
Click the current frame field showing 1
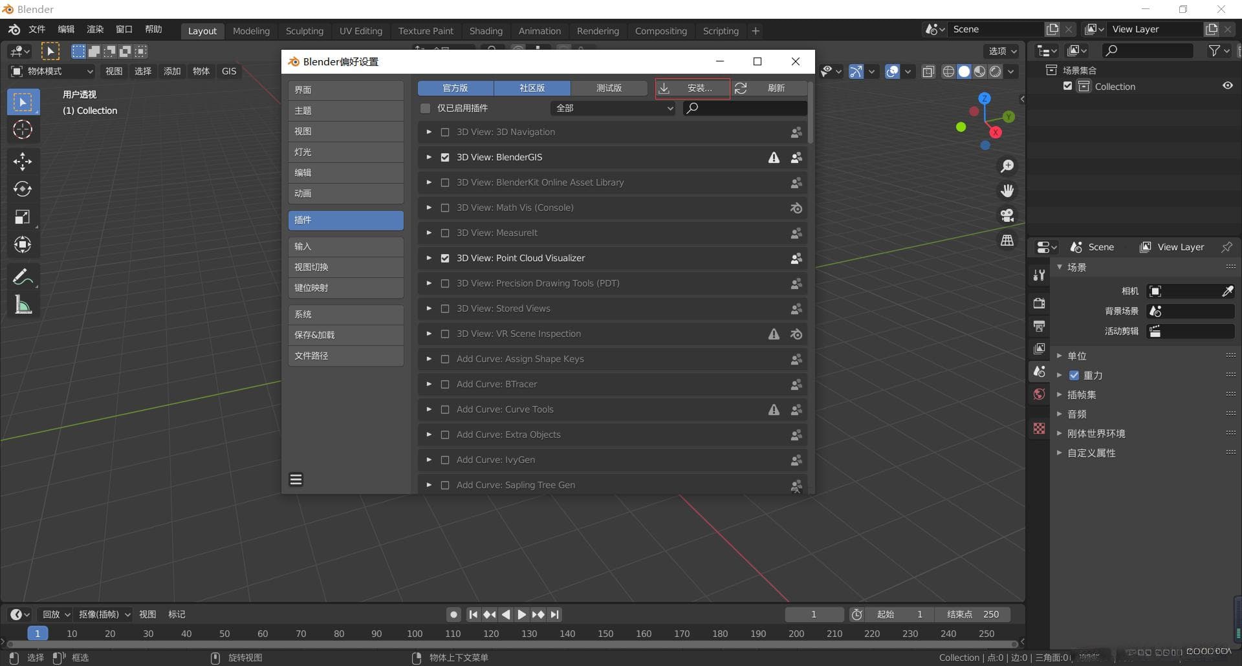(814, 614)
